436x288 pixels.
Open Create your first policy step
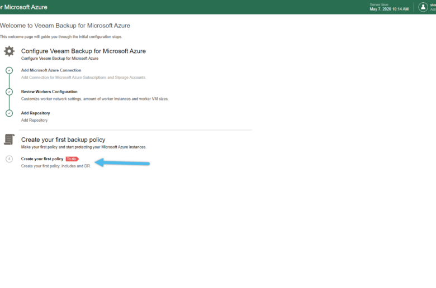click(42, 159)
